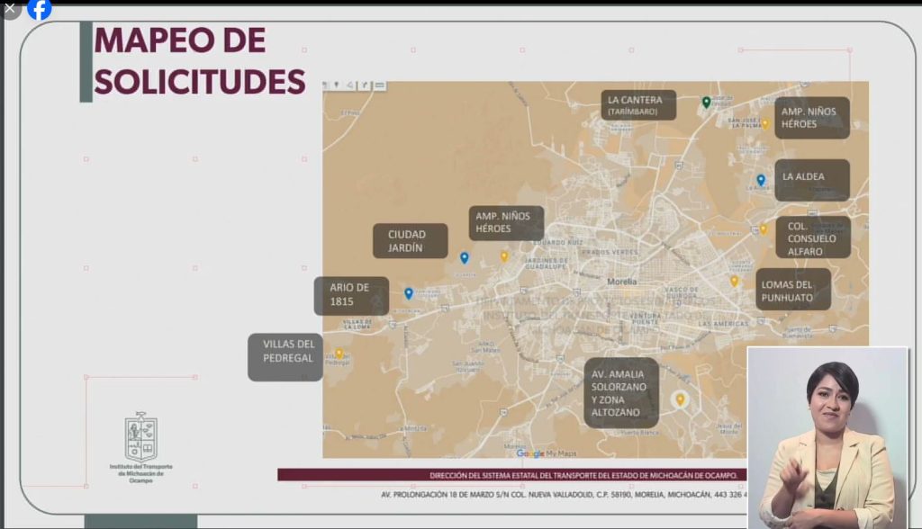Select the draw line tool in map toolbar
Image resolution: width=922 pixels, height=529 pixels.
point(350,85)
